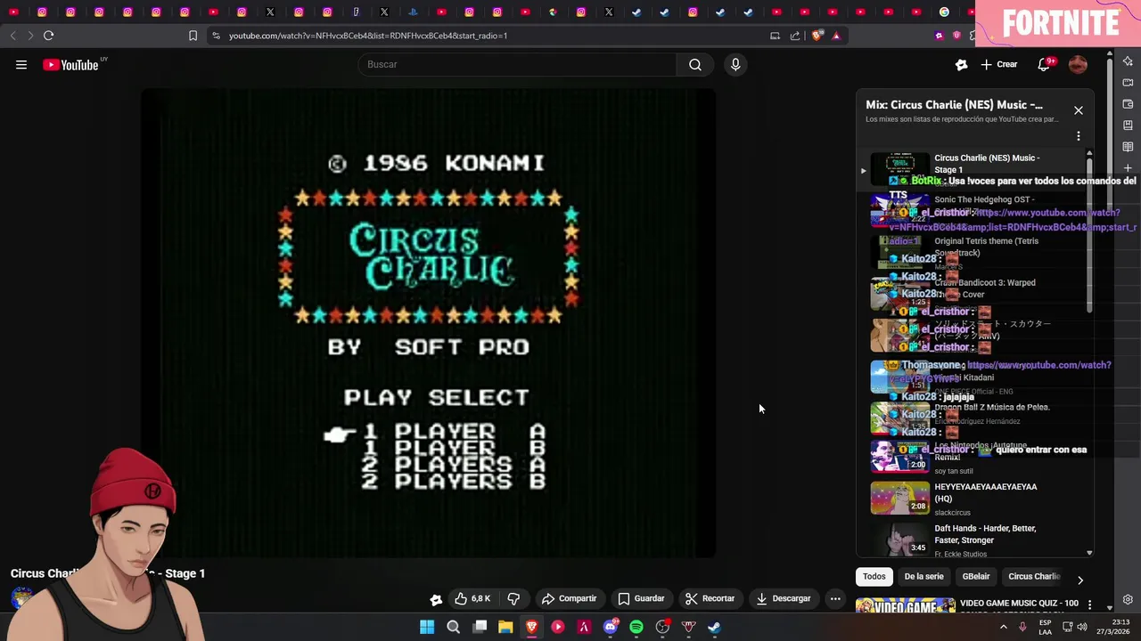Switch to the Google browser tab
The height and width of the screenshot is (641, 1141).
click(944, 12)
